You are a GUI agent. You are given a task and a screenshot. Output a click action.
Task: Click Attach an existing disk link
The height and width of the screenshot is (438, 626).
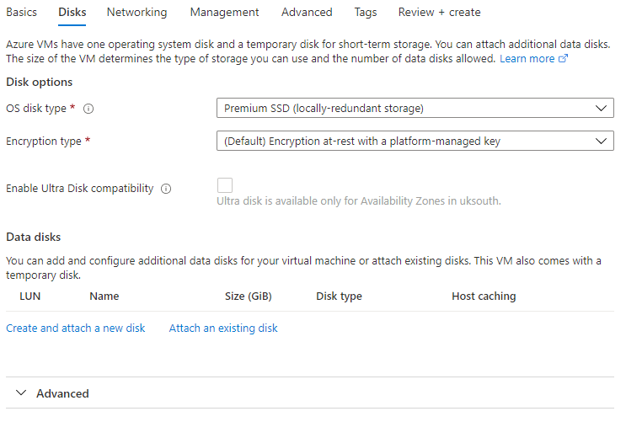tap(223, 328)
